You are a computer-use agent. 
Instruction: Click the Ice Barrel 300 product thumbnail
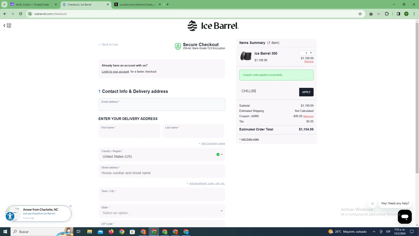coord(246,56)
